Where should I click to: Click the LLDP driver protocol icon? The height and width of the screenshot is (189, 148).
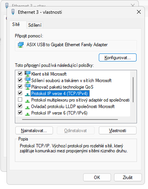tap(27, 107)
